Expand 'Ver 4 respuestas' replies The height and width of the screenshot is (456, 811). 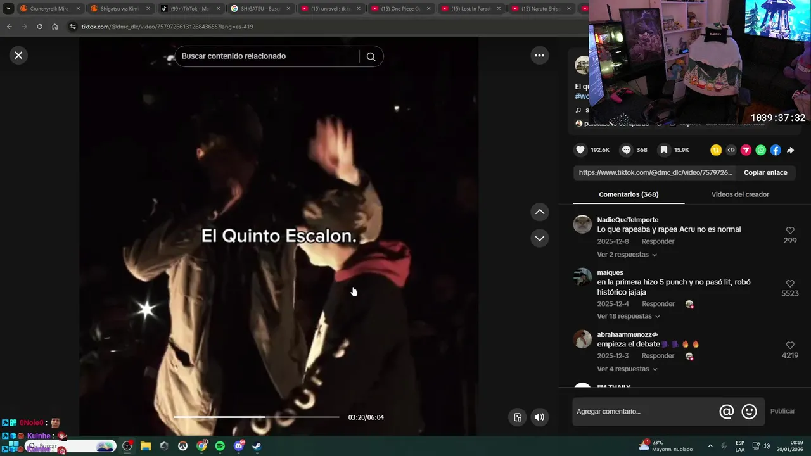click(627, 369)
